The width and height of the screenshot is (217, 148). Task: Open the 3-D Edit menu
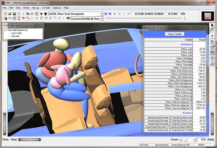click(x=46, y=7)
